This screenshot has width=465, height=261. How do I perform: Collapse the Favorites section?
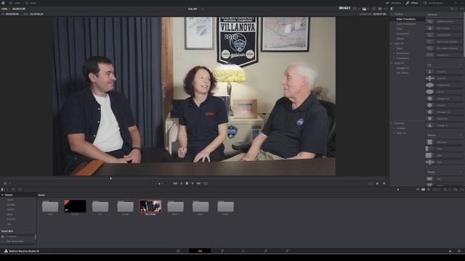click(392, 123)
